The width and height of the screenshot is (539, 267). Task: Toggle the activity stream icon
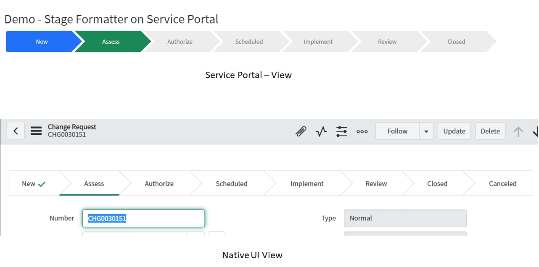point(321,131)
